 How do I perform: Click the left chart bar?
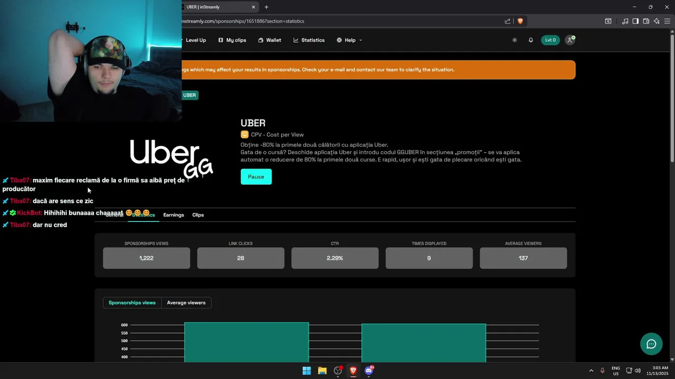pyautogui.click(x=246, y=342)
